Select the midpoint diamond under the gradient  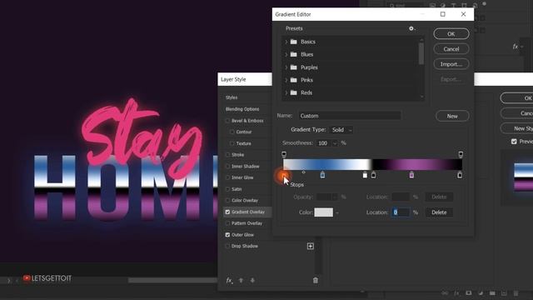tap(303, 172)
